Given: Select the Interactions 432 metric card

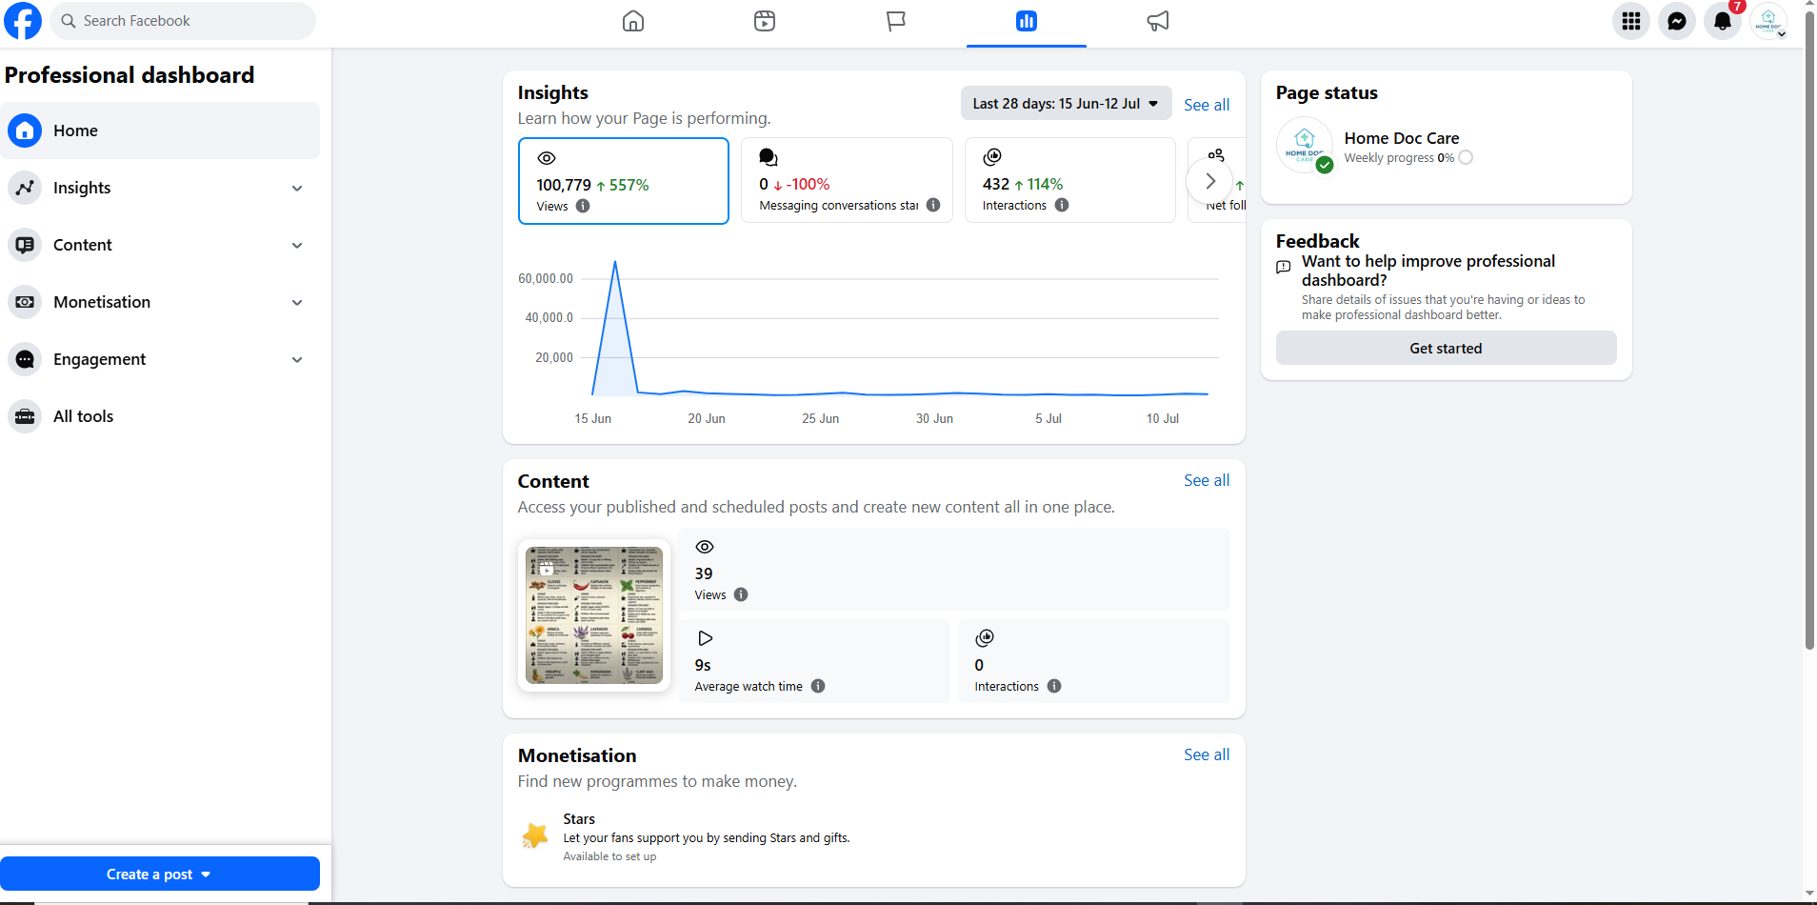Looking at the screenshot, I should [x=1070, y=181].
